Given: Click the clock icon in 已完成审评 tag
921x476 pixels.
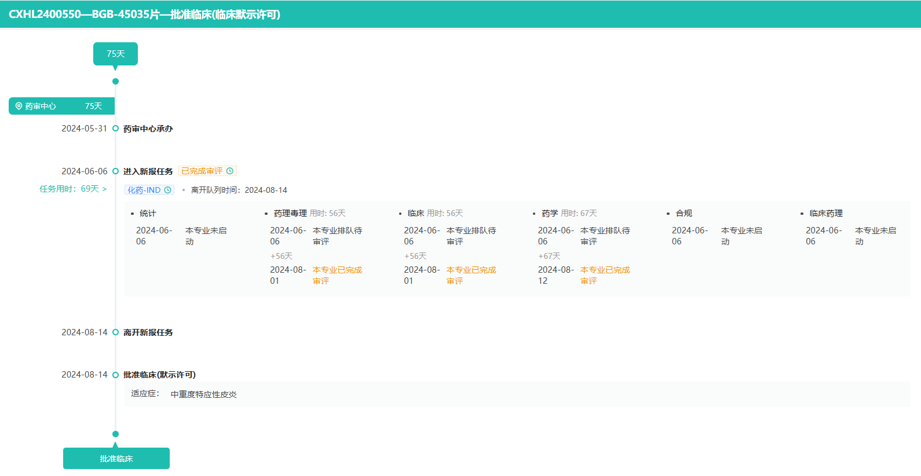Looking at the screenshot, I should click(230, 171).
